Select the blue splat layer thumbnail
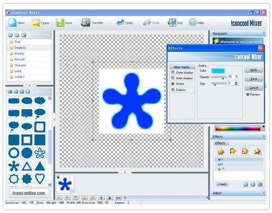 [x=65, y=184]
